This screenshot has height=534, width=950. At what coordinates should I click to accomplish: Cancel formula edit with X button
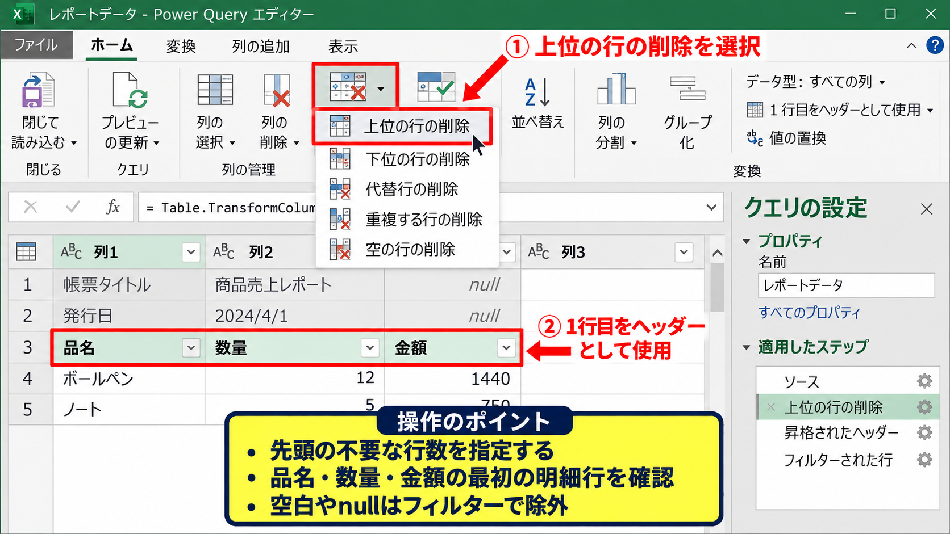31,207
